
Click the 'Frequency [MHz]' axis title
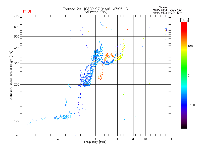pyautogui.click(x=95, y=142)
